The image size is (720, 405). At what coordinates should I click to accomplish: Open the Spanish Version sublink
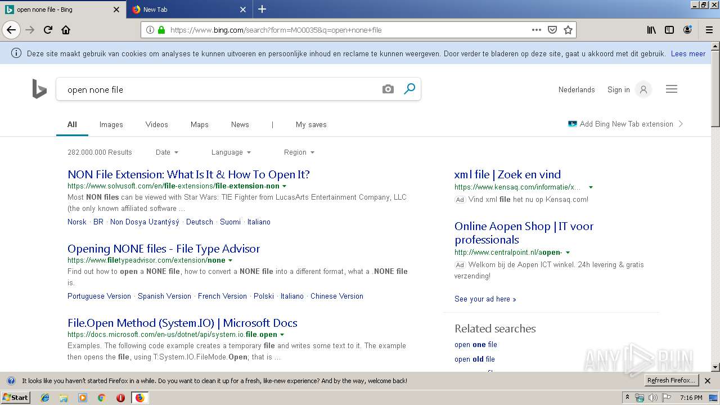(x=165, y=296)
